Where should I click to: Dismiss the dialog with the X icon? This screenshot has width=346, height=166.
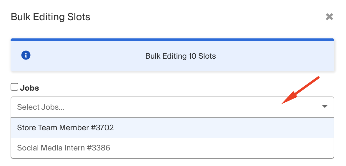pyautogui.click(x=329, y=17)
